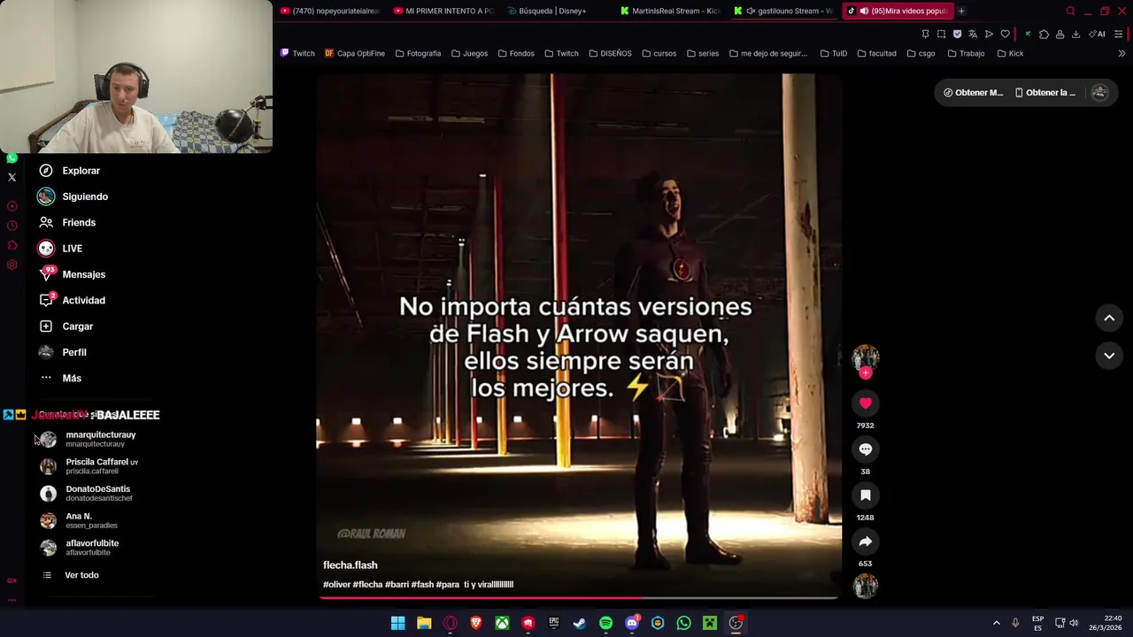Open a new browser tab with plus

pos(961,11)
